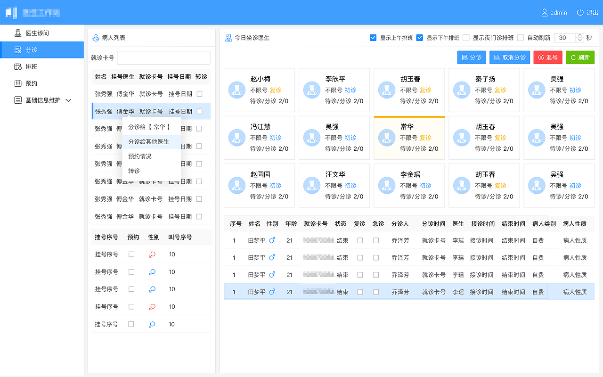Select doctor card 胡玉春 in top row
This screenshot has height=377, width=603.
coord(409,90)
